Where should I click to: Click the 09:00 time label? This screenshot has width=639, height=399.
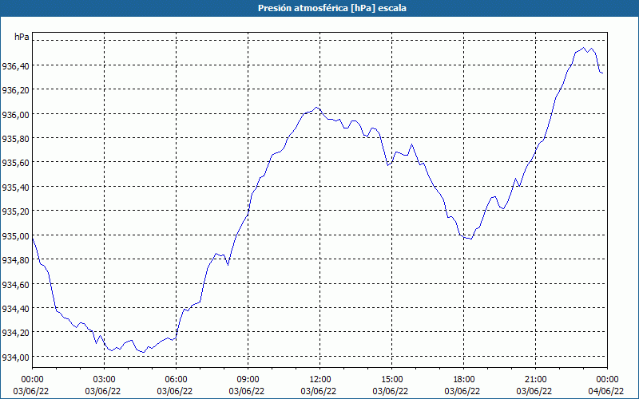click(248, 380)
